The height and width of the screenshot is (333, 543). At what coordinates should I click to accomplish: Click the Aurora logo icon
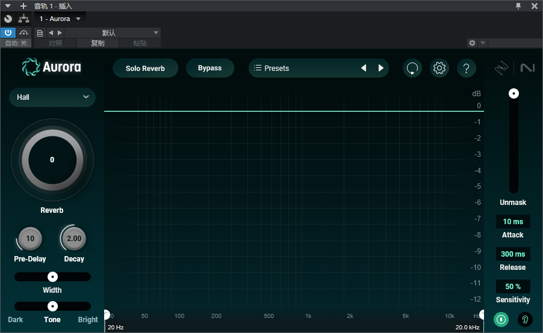[31, 67]
